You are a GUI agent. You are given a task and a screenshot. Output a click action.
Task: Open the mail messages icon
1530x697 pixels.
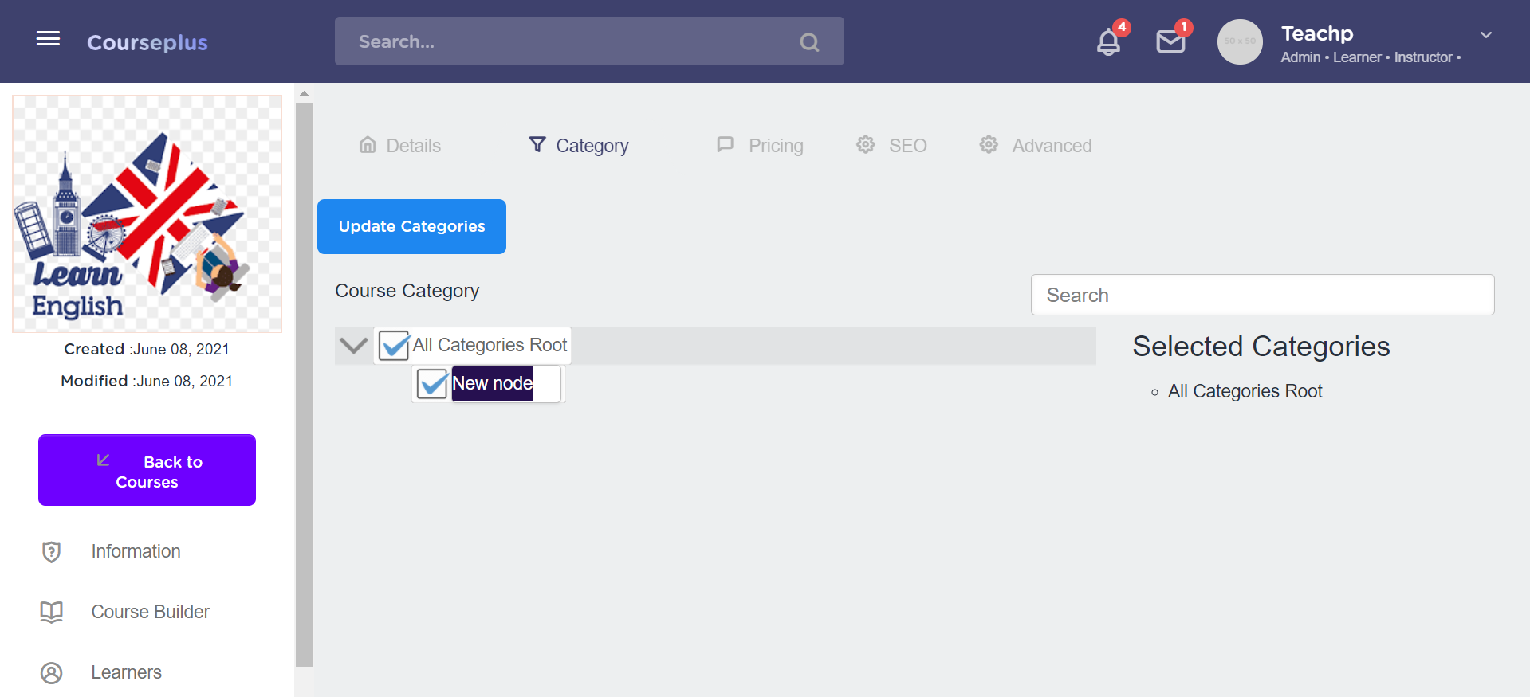(1170, 41)
